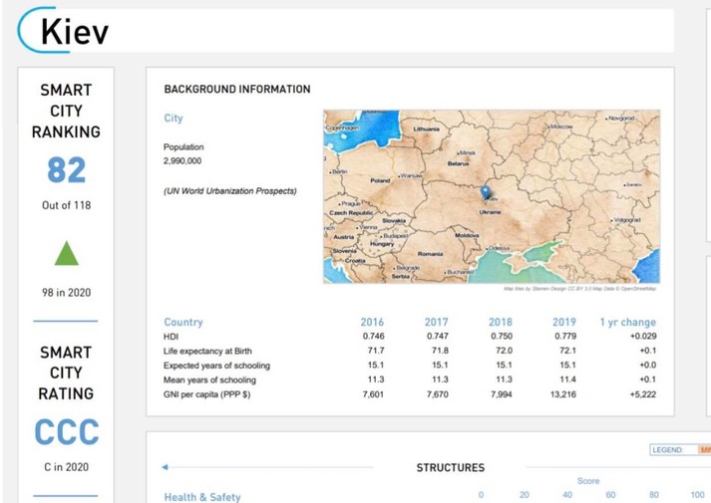Image resolution: width=711 pixels, height=503 pixels.
Task: Click the City heading link
Action: (x=174, y=119)
